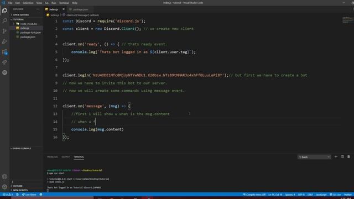
Task: Open the View menu
Action: tap(39, 3)
